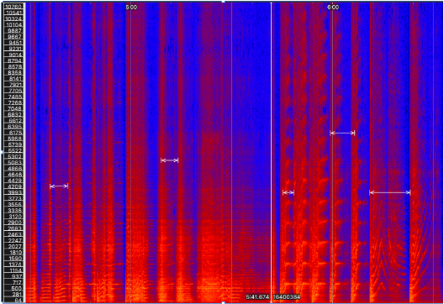Click the 6:00 time marker label
444x304 pixels.
point(333,7)
